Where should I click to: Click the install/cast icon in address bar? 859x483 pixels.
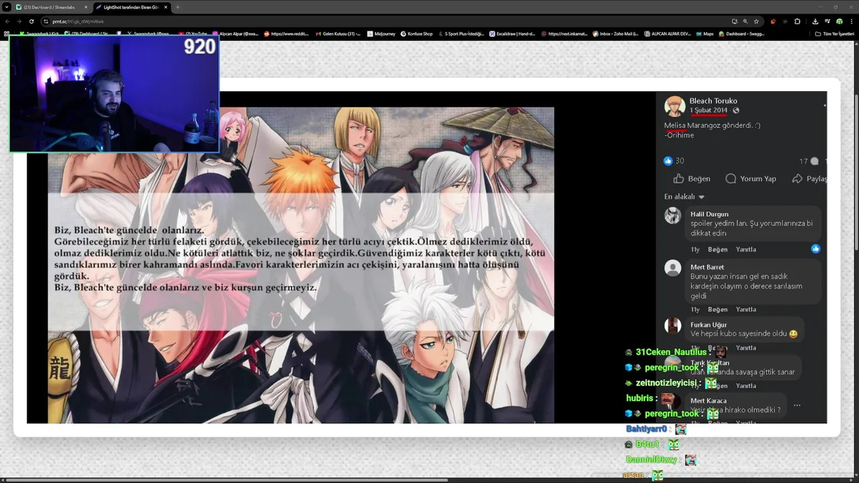735,21
